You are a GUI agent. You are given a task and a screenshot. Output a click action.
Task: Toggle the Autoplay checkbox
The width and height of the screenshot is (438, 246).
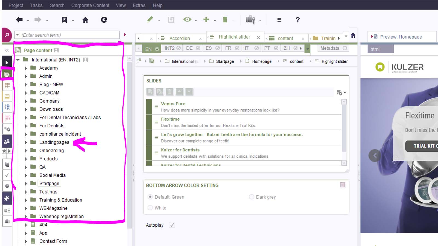pyautogui.click(x=172, y=225)
